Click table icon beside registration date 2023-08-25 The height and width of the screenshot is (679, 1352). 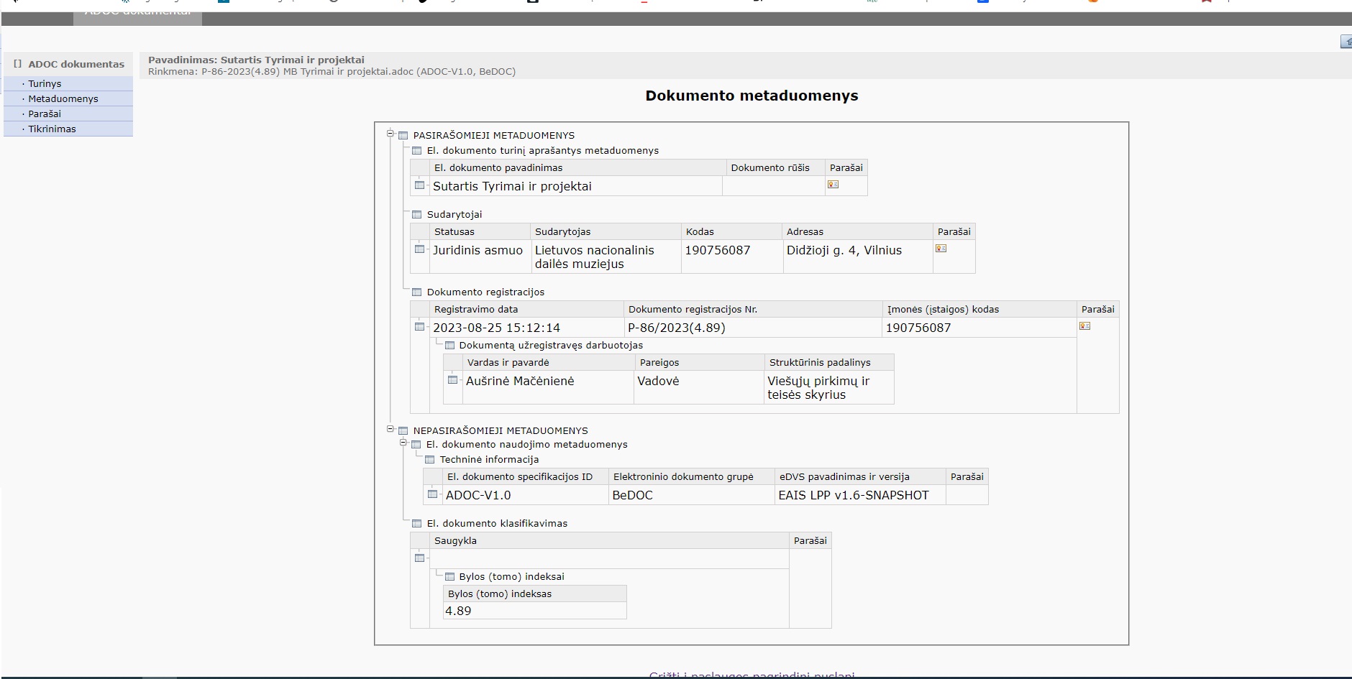[420, 327]
